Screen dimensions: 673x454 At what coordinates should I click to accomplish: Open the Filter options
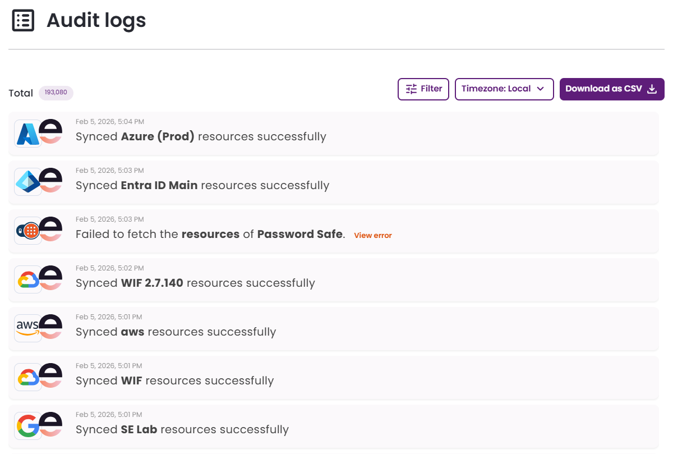click(423, 89)
